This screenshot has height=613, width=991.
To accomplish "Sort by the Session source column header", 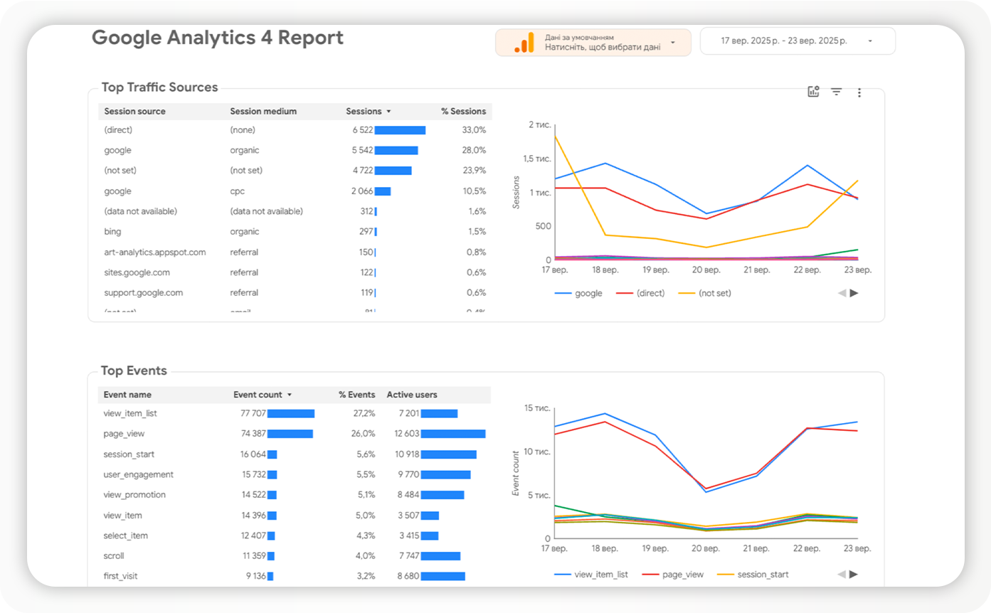I will 134,112.
